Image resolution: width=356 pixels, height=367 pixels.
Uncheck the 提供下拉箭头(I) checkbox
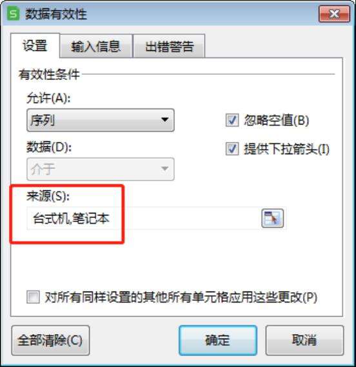(x=232, y=148)
